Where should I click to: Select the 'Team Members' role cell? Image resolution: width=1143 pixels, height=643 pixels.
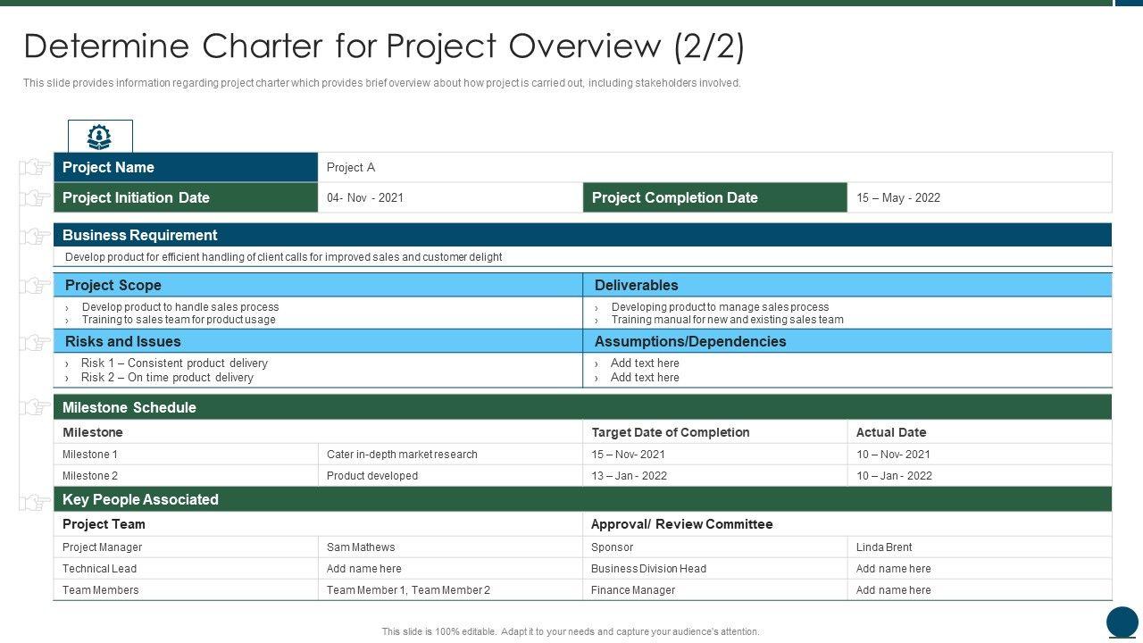click(x=186, y=590)
